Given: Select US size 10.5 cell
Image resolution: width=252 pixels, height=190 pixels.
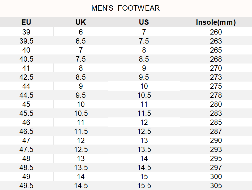Looking at the screenshot, I should tap(144, 95).
